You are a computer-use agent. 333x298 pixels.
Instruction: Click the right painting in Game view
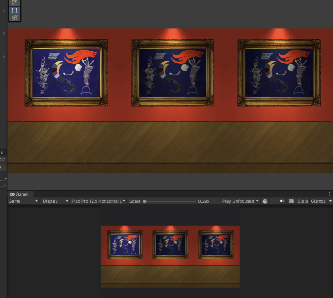click(x=216, y=245)
